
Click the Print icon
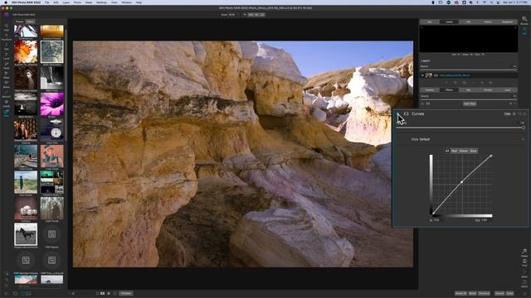point(524,263)
